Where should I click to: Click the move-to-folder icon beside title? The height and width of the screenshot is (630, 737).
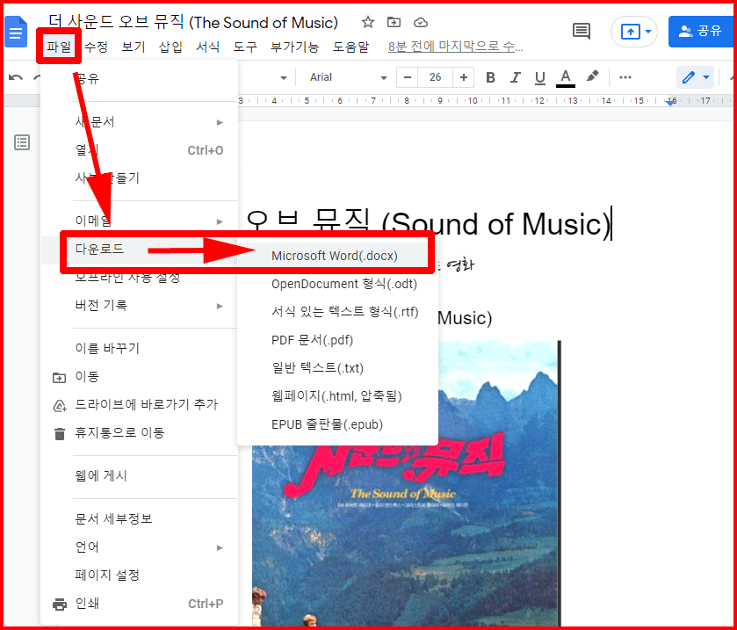[394, 22]
